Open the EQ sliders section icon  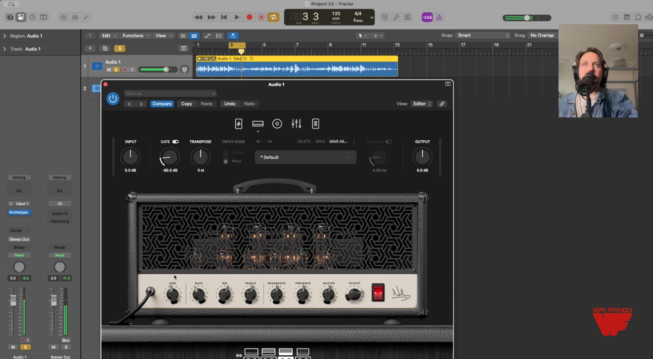click(x=297, y=124)
